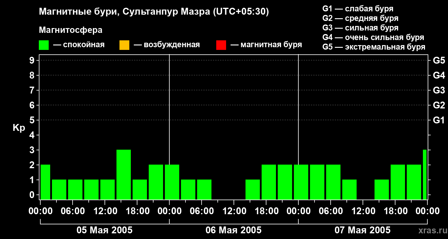Click the Kp 3 bar on 05 Мая
The height and width of the screenshot is (239, 448).
click(124, 174)
